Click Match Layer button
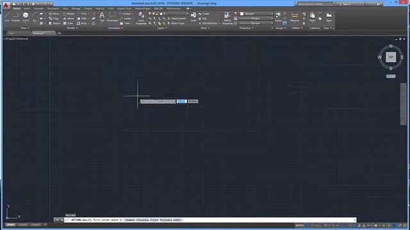The height and width of the screenshot is (230, 410). (x=176, y=23)
